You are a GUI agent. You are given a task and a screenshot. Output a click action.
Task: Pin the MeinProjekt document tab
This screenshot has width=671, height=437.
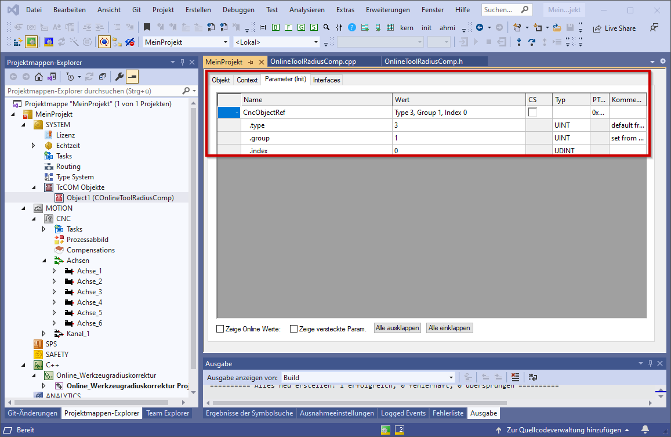coord(251,62)
